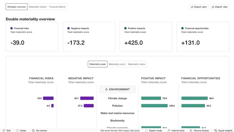Select the Materiality matrix view
The image size is (234, 132).
[x=137, y=64]
